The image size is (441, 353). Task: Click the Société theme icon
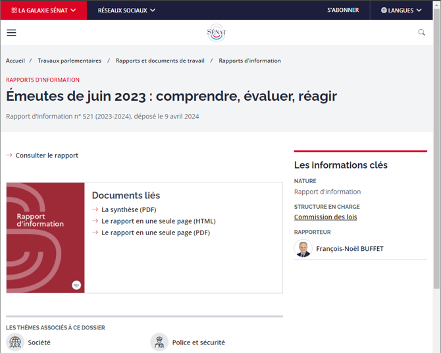pos(15,342)
